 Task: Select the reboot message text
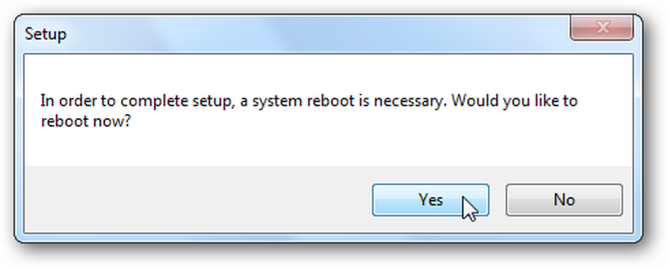309,111
